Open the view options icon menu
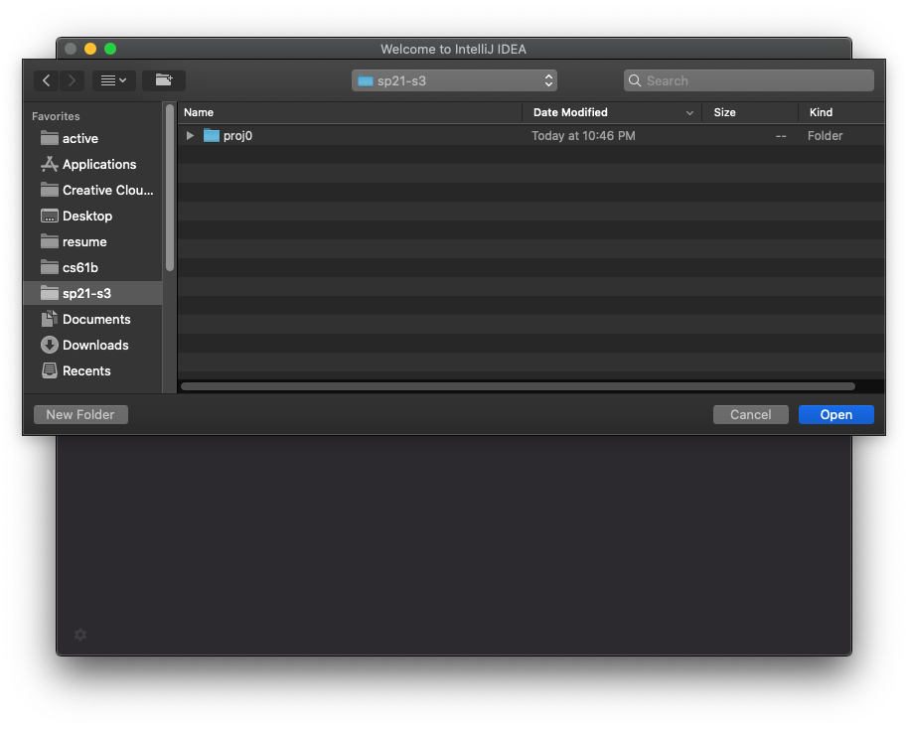Image resolution: width=908 pixels, height=729 pixels. click(x=113, y=80)
